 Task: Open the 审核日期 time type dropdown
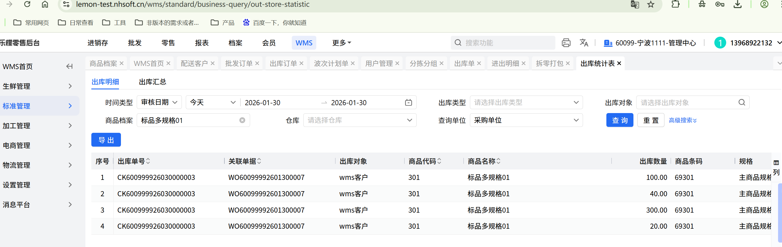click(x=159, y=102)
